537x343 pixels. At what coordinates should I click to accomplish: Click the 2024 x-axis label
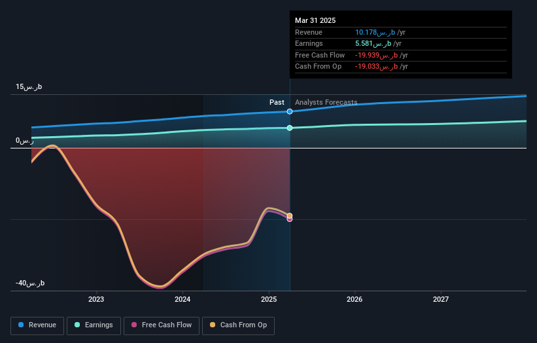click(x=182, y=300)
